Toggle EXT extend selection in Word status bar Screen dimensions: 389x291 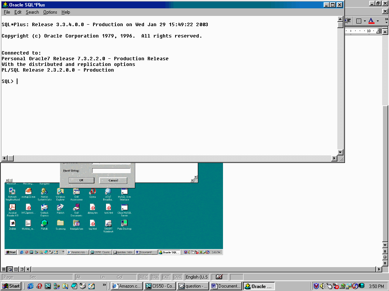coord(166,277)
